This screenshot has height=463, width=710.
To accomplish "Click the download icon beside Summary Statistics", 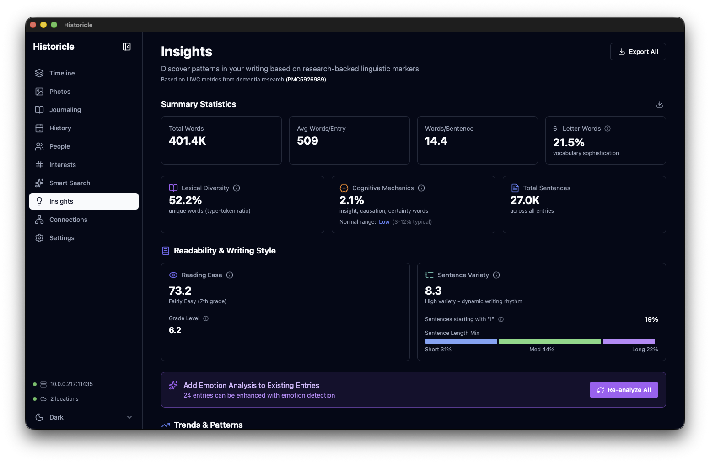I will [x=659, y=104].
